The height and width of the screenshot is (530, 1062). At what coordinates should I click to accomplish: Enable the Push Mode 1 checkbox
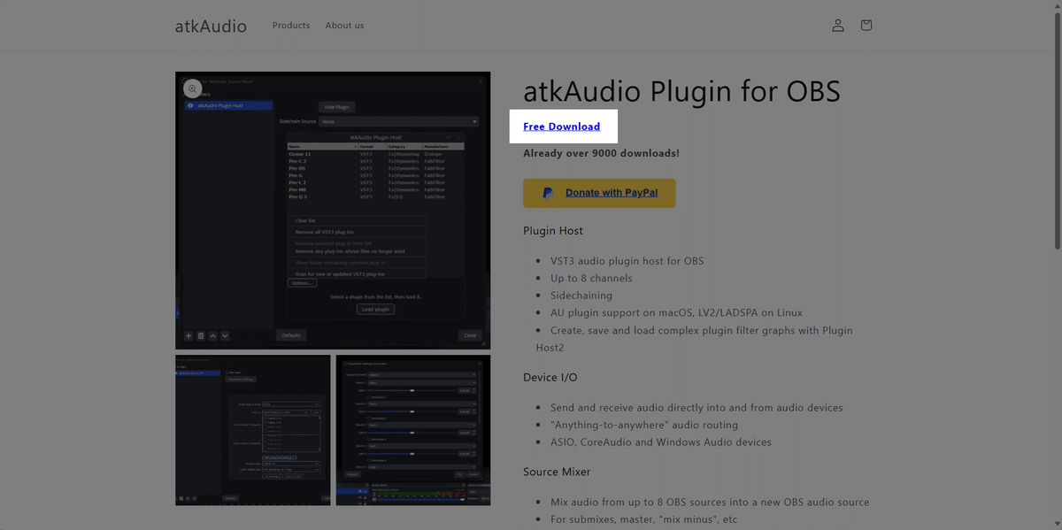(369, 397)
